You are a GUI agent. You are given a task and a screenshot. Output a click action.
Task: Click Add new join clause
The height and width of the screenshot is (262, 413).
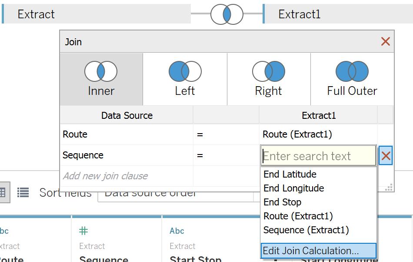coord(105,176)
